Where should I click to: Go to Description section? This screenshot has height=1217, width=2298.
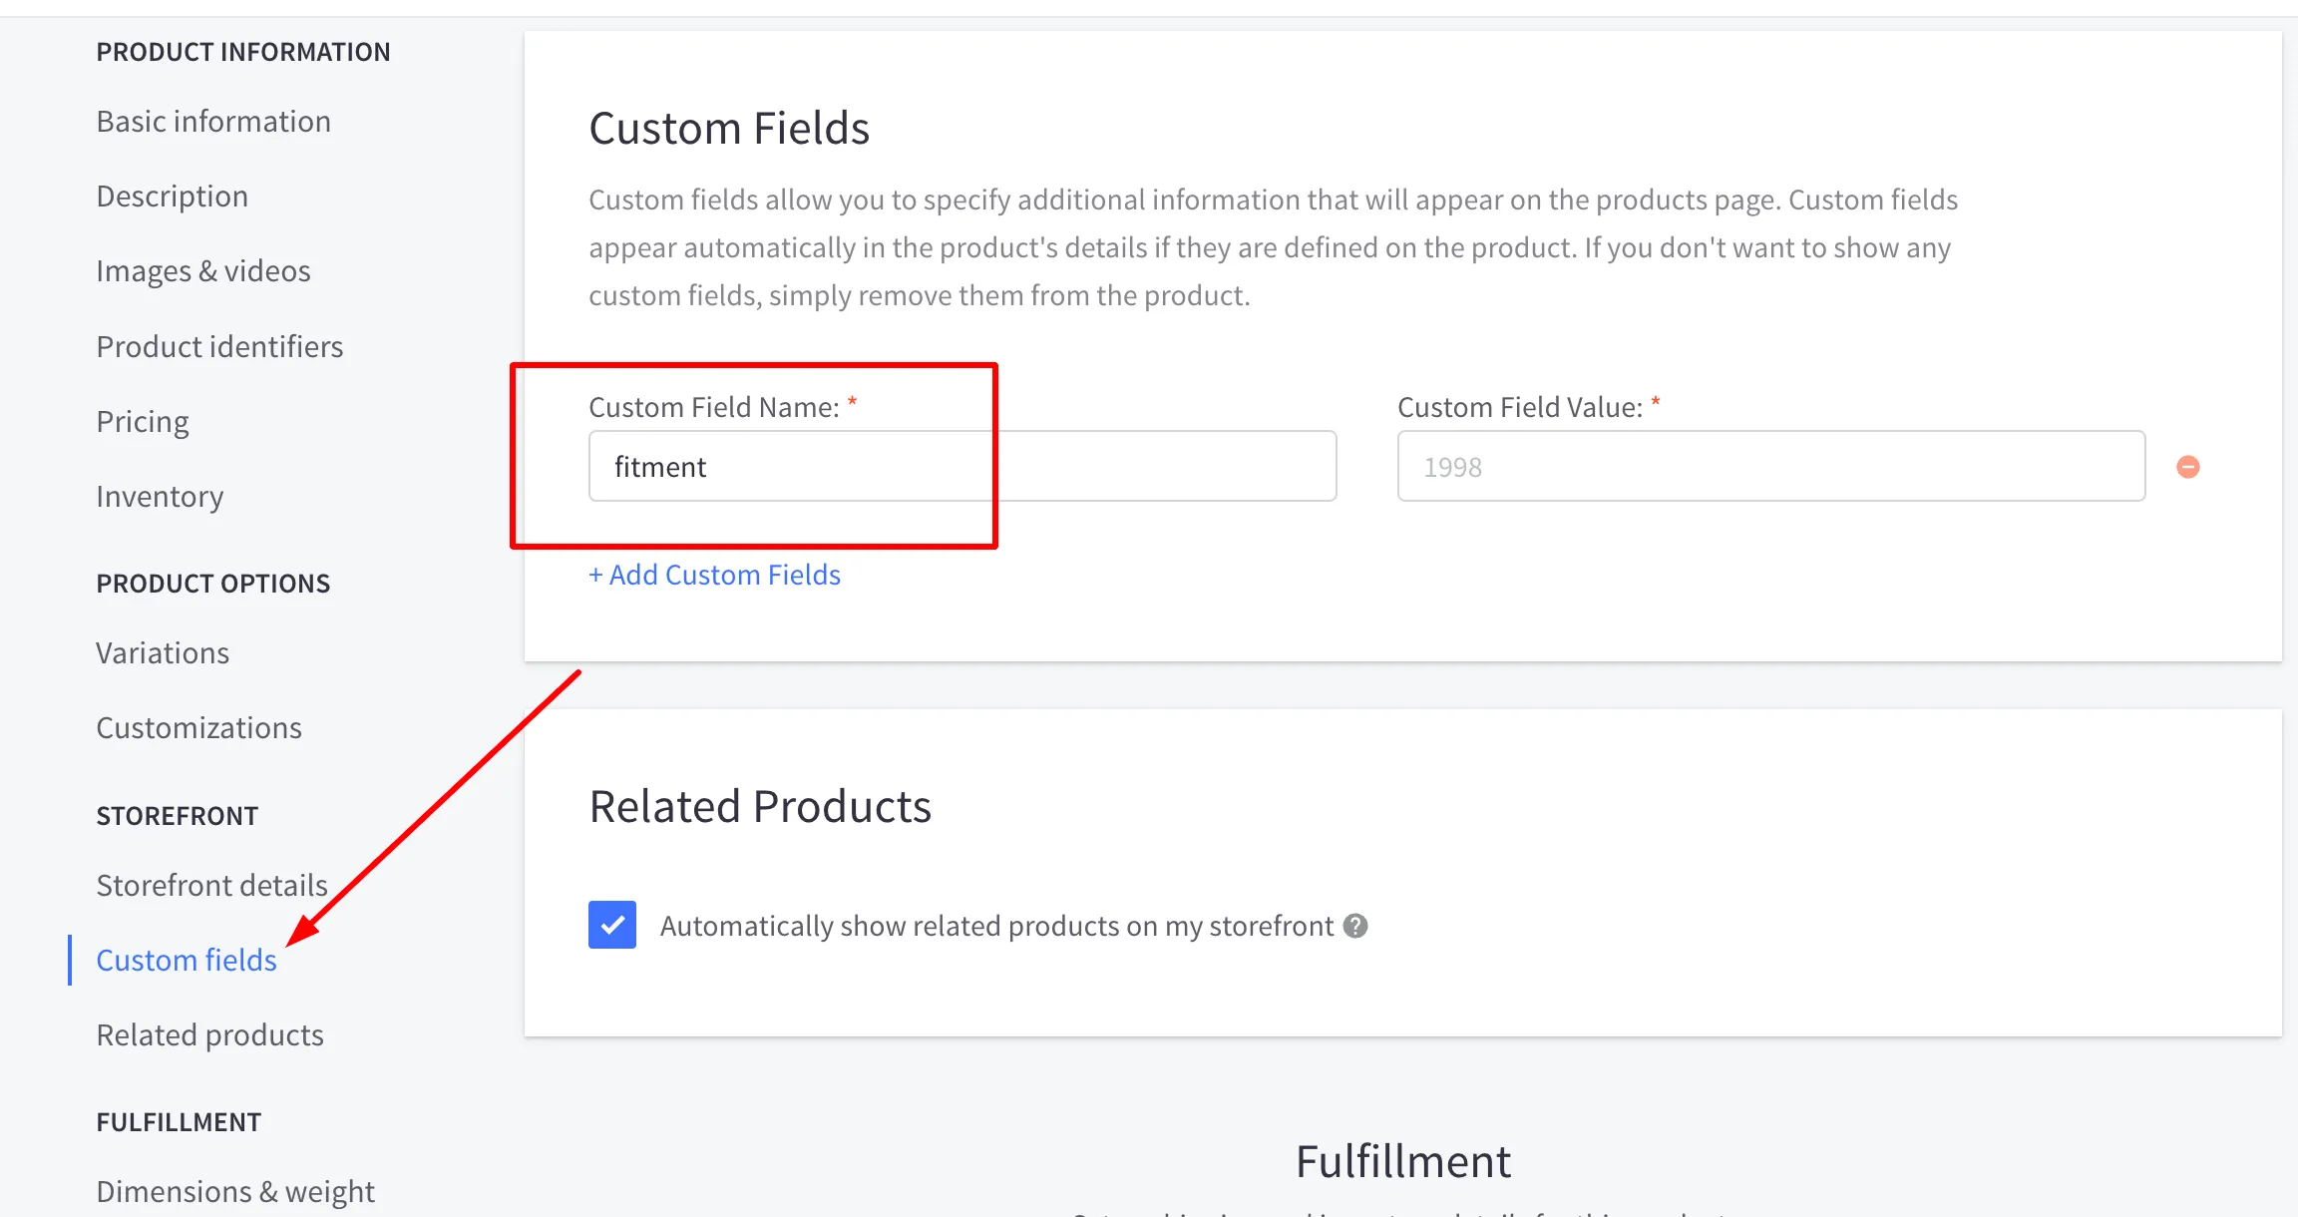click(x=172, y=197)
